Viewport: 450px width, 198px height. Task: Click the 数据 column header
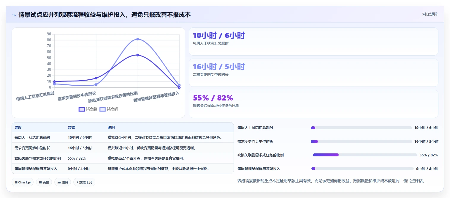71,127
